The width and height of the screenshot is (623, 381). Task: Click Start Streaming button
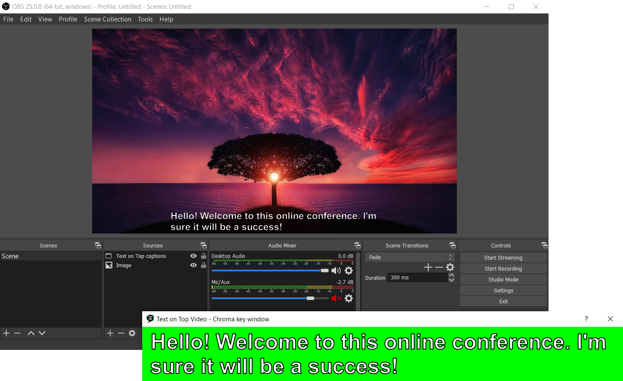(x=503, y=258)
